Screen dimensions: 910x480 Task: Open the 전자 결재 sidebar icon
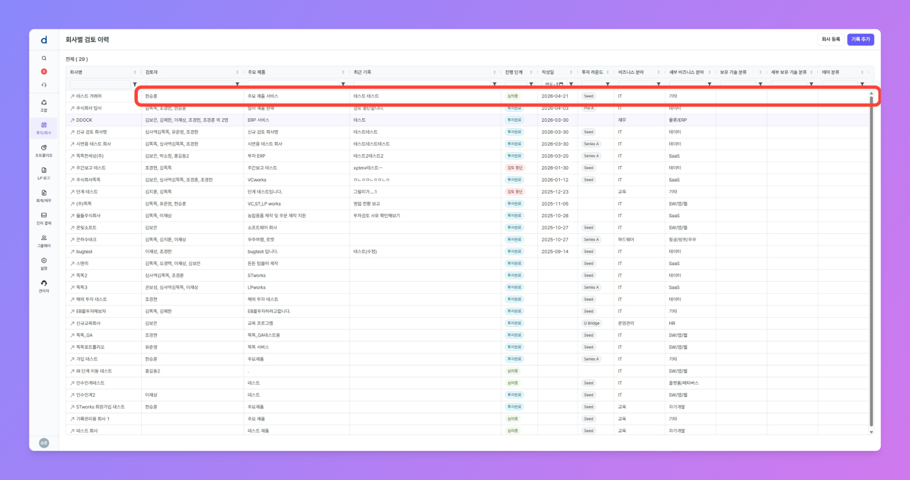44,218
